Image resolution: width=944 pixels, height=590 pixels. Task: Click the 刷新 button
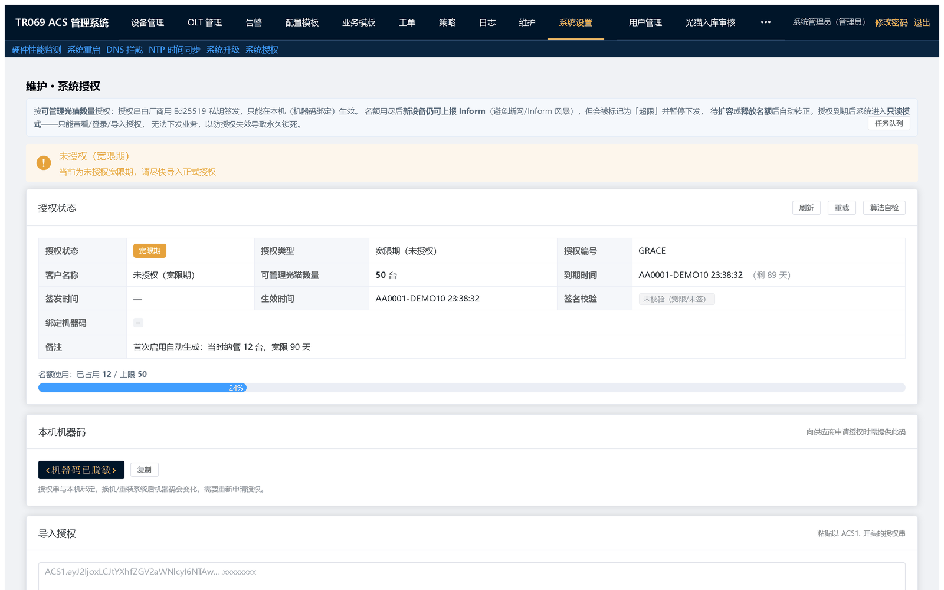click(x=807, y=208)
